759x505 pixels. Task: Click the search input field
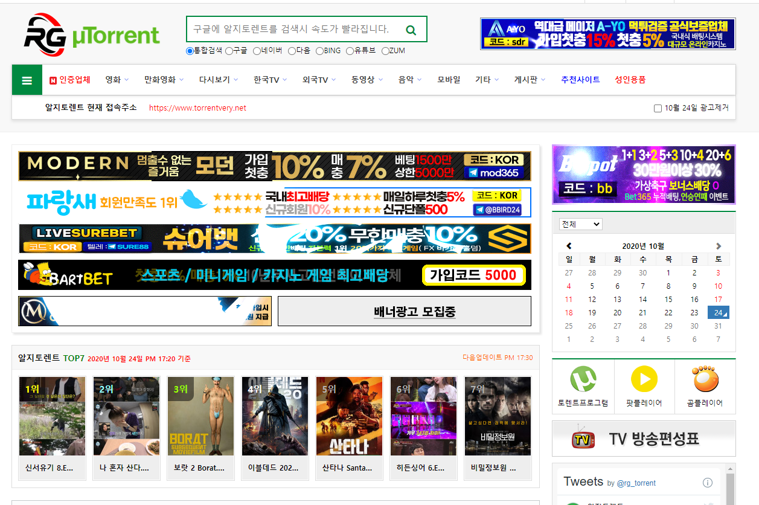point(291,29)
